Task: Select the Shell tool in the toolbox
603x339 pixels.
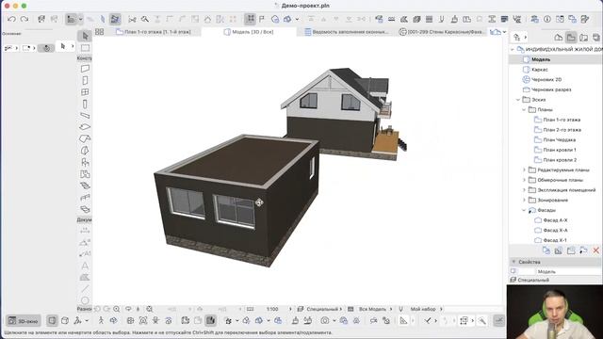Action: coord(85,151)
